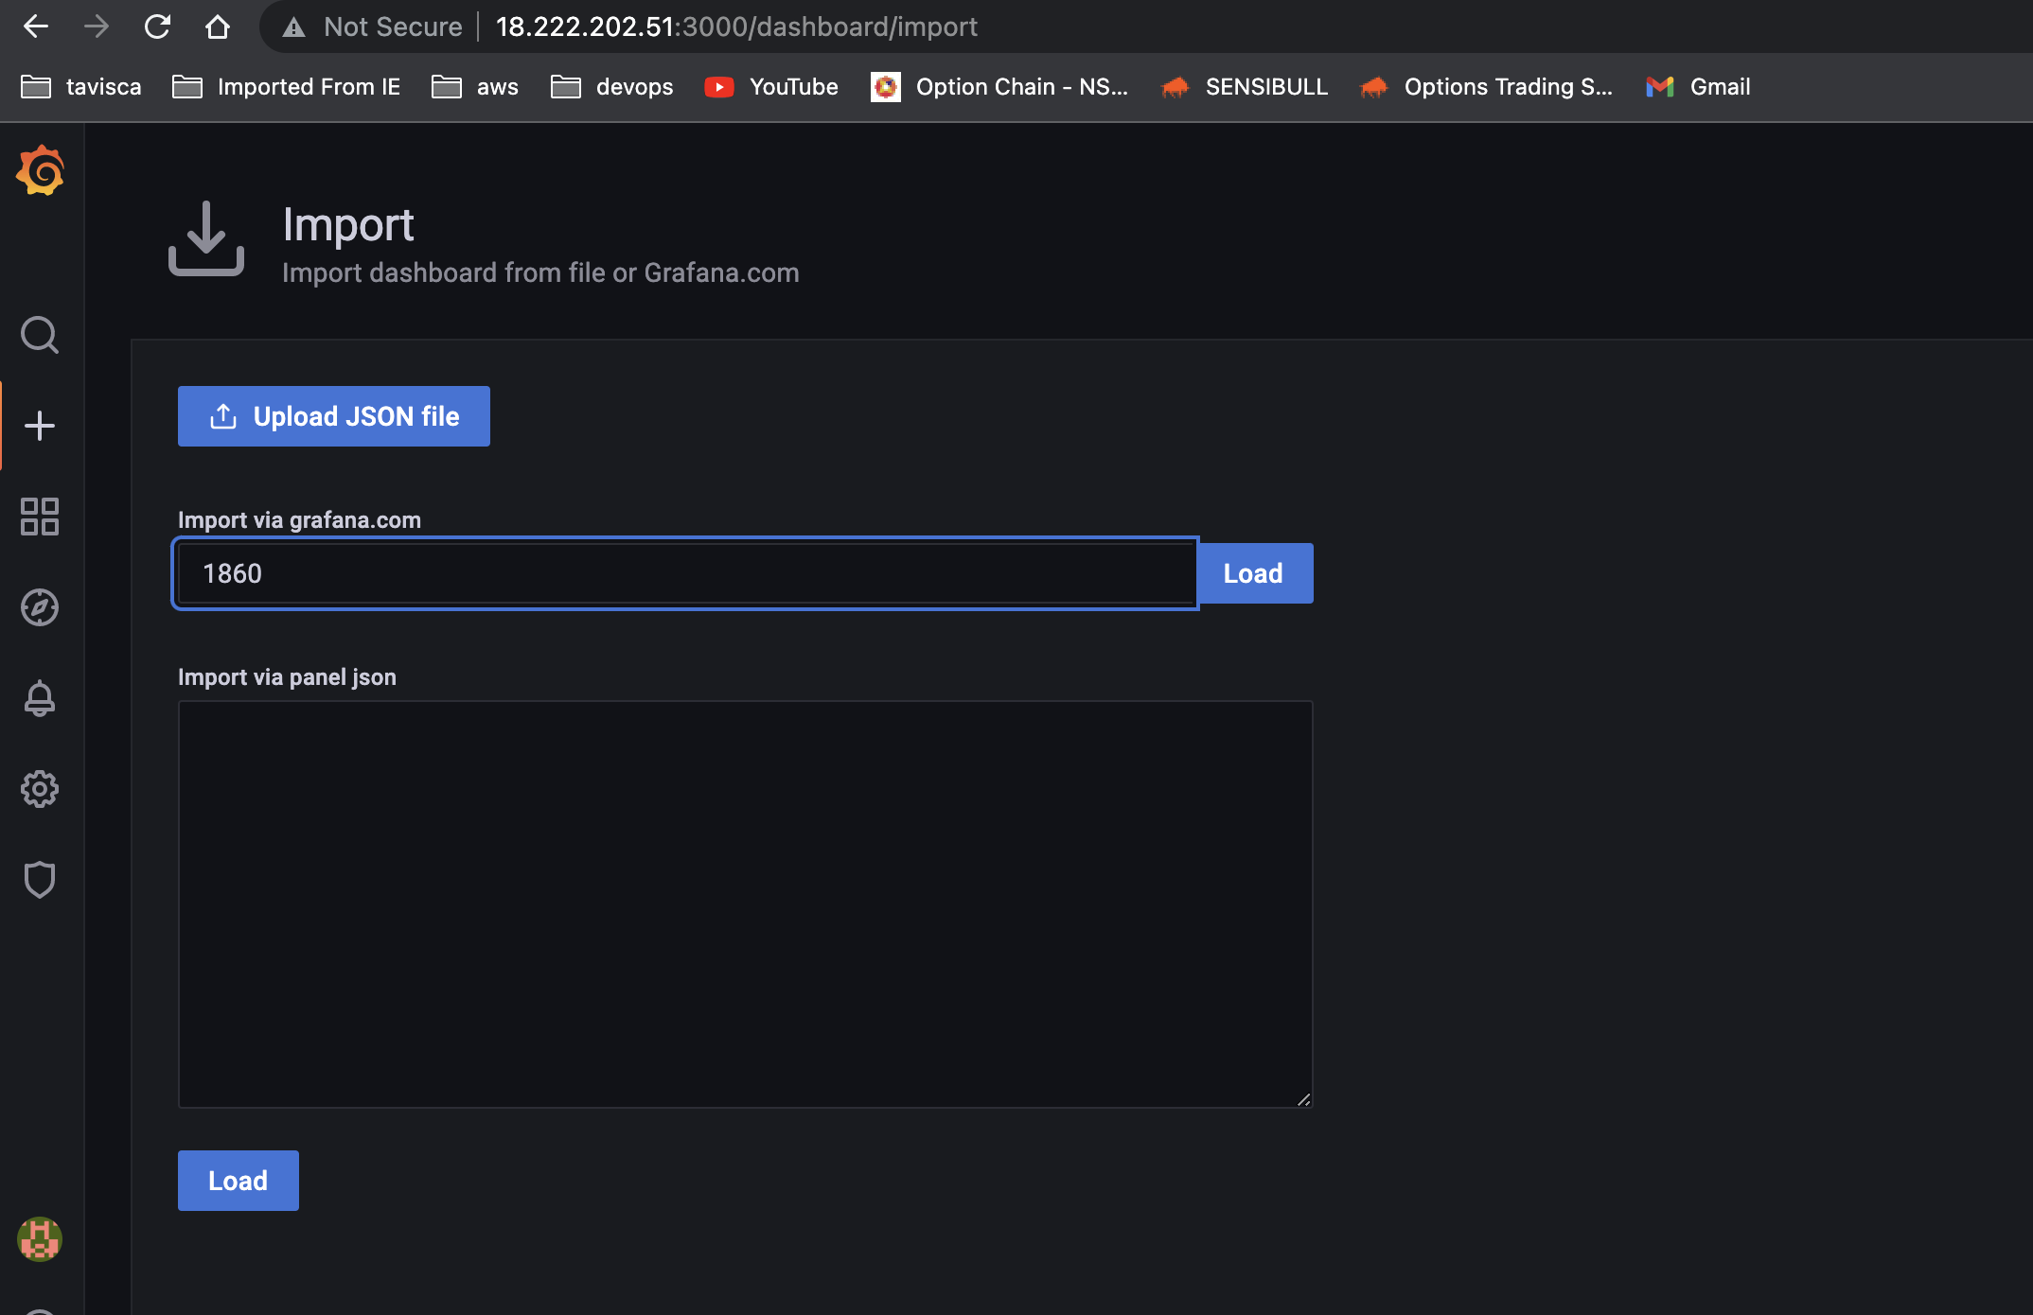This screenshot has height=1315, width=2033.
Task: Open the Gmail bookmark
Action: 1697,86
